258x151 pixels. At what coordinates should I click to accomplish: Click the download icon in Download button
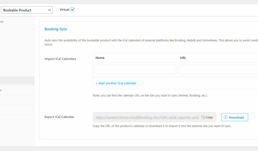[225, 117]
